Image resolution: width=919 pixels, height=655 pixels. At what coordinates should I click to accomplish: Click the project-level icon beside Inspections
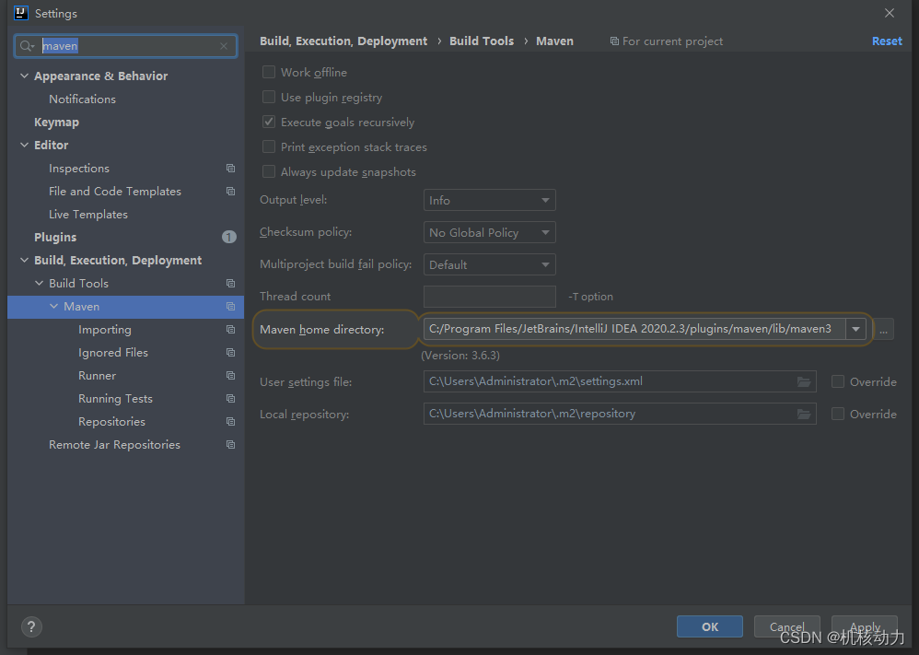tap(230, 169)
